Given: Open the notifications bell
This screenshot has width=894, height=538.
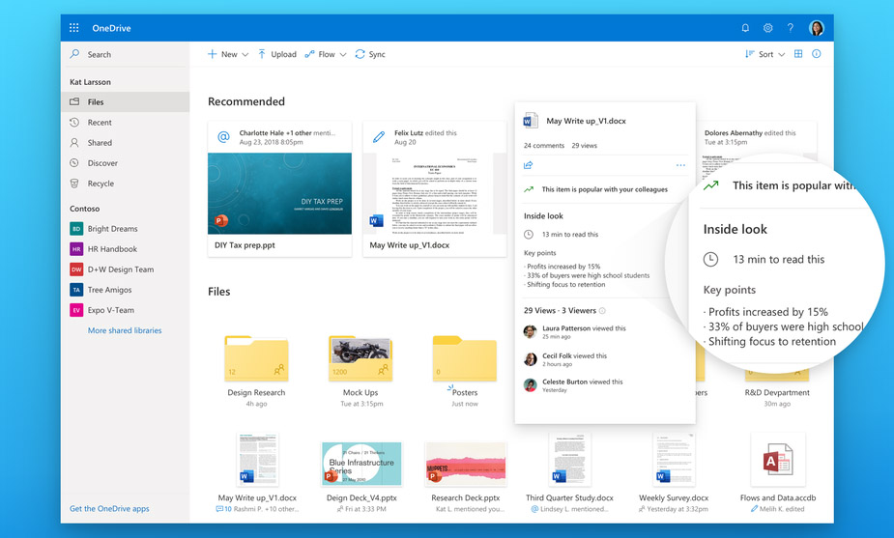Looking at the screenshot, I should 745,28.
